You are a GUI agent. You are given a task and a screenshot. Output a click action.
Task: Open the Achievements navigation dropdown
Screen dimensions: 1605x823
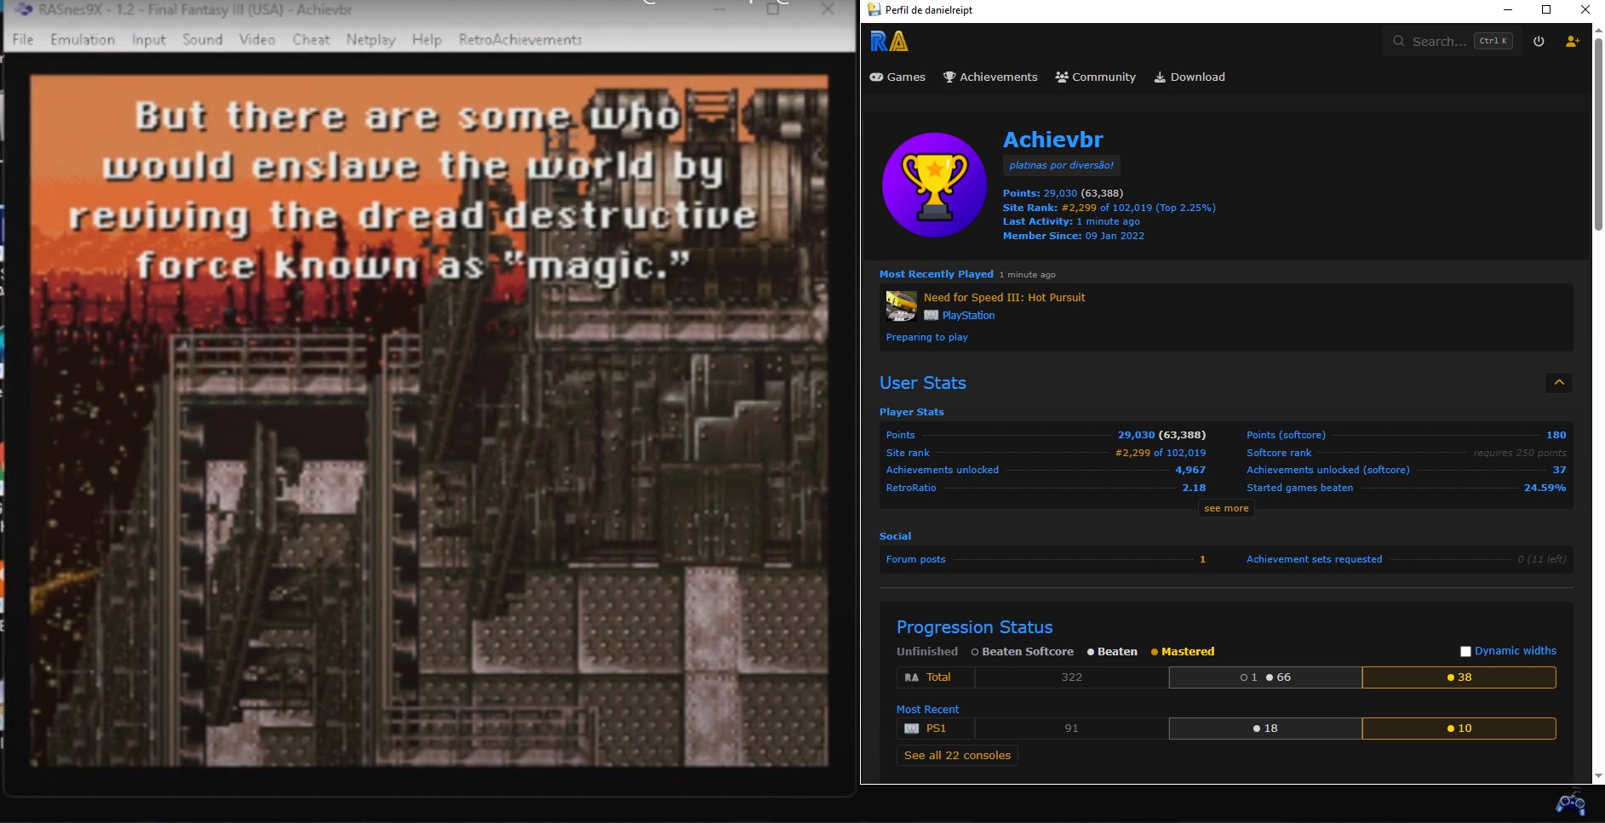click(990, 77)
